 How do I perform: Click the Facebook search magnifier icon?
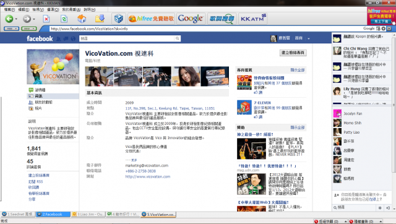178,38
